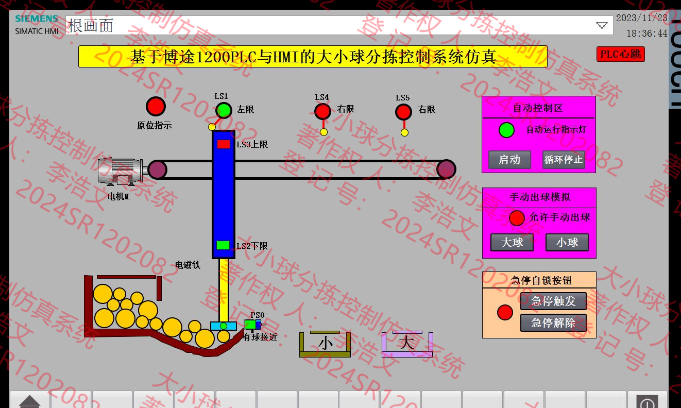
Task: Click the yellow system title banner
Action: (313, 57)
